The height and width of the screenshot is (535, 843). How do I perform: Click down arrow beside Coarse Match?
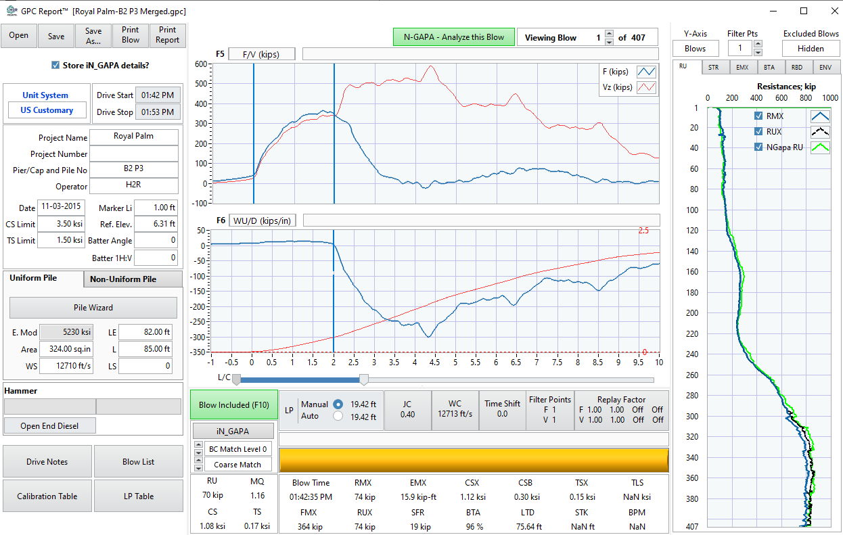[198, 468]
